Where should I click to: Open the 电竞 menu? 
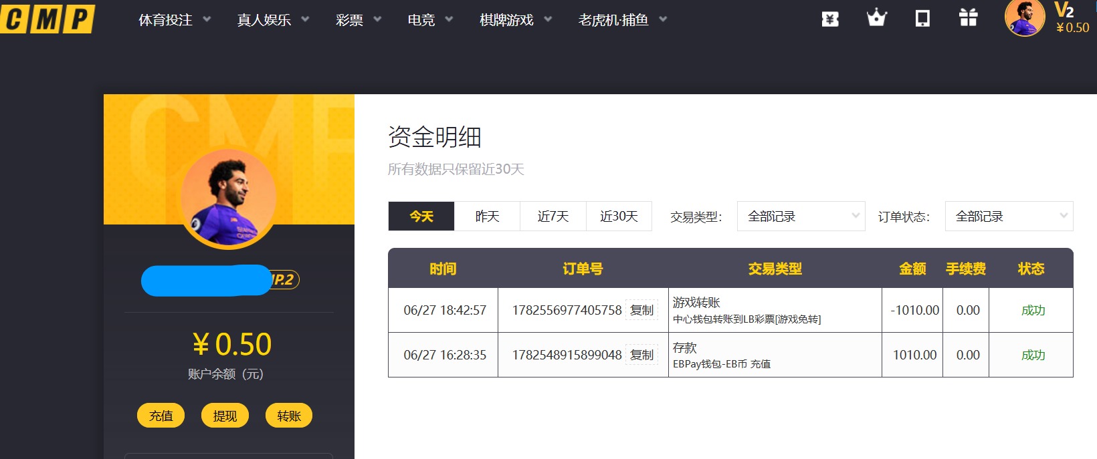point(421,20)
